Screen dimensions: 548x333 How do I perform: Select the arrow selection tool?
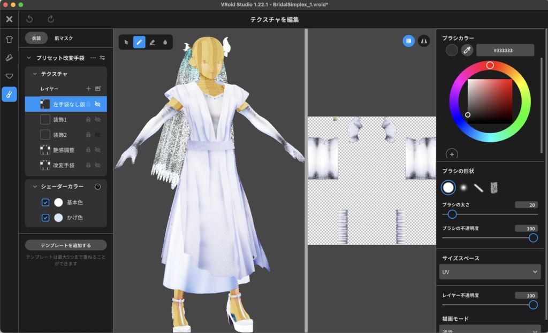(x=126, y=42)
